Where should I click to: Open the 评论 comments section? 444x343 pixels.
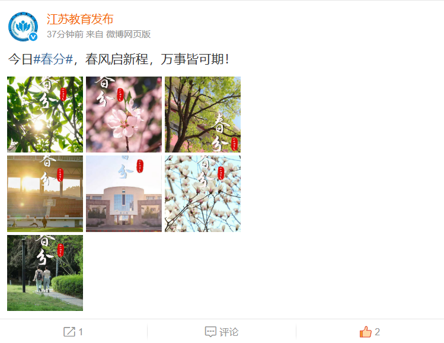(229, 332)
